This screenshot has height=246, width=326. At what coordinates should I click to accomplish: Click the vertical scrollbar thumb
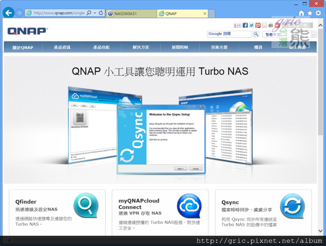pos(320,82)
